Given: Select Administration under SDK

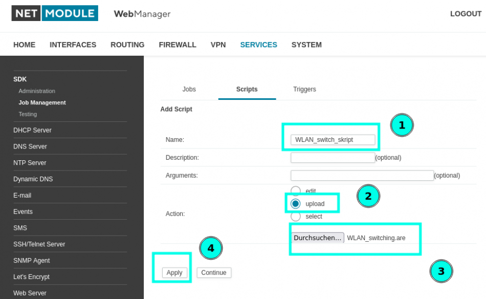Looking at the screenshot, I should pyautogui.click(x=37, y=91).
